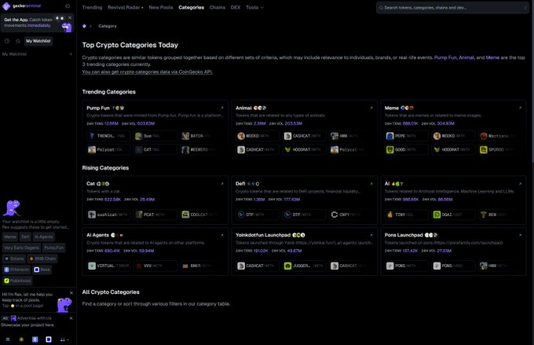534x345 pixels.
Task: Open Animal category via its arrow icon
Action: click(371, 108)
